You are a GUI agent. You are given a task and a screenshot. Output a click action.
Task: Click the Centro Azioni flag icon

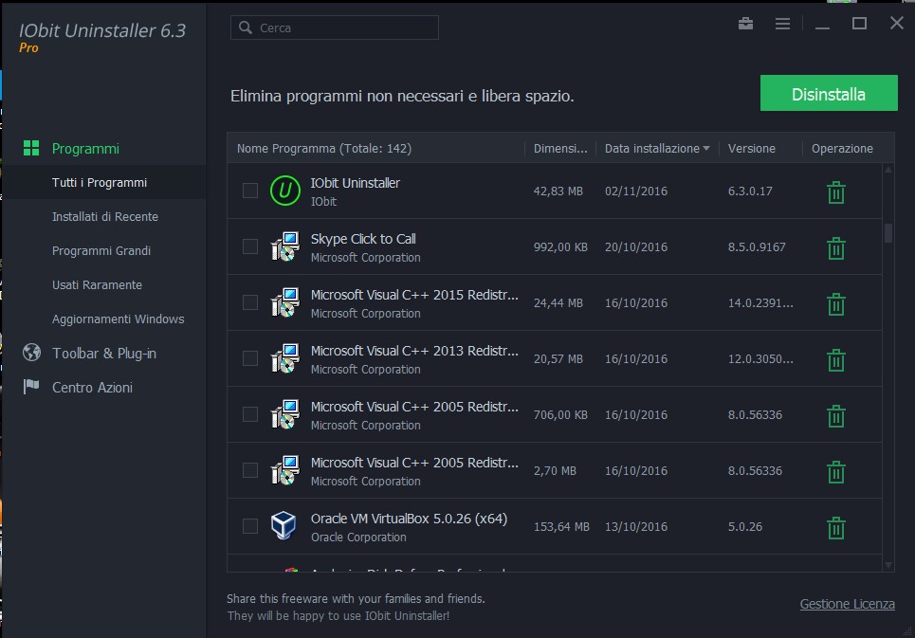coord(31,386)
